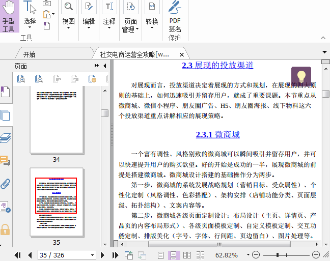330x261 pixels.
Task: Go to last page button
Action: coord(115,255)
